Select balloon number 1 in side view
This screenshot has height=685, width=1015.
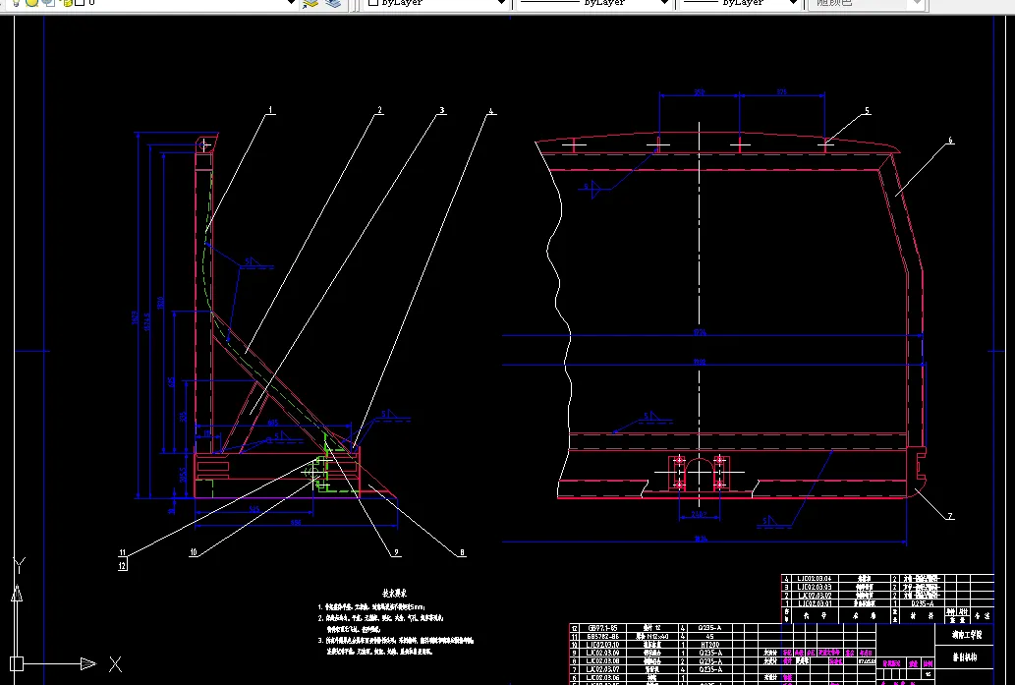point(270,111)
